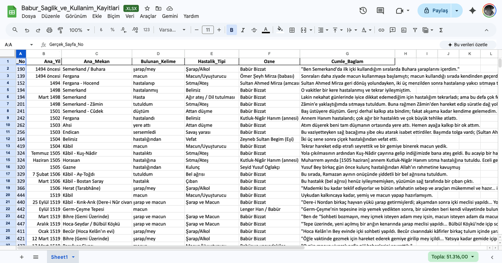
Task: Toggle italic formatting
Action: (243, 30)
